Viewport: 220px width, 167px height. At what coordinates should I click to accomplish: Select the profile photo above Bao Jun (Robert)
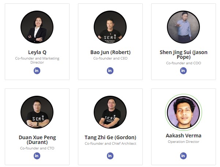coord(110,27)
